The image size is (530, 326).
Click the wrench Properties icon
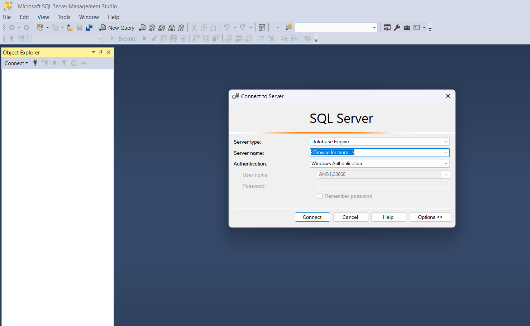point(397,28)
